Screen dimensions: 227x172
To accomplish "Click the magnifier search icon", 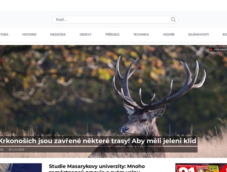I will [x=173, y=20].
